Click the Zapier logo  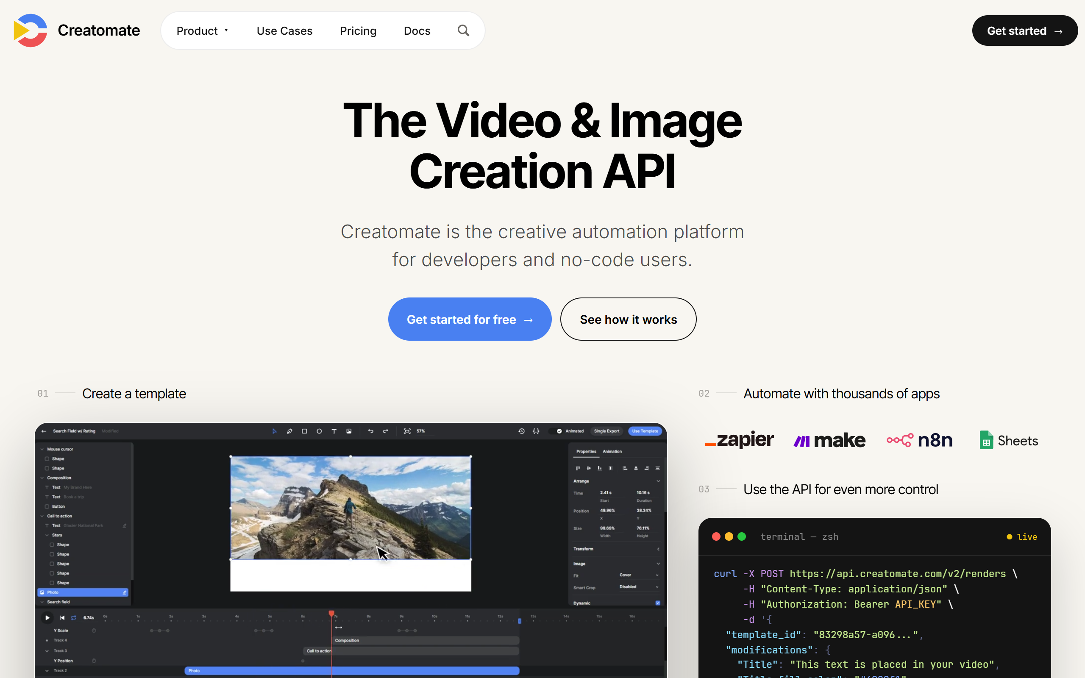click(x=739, y=440)
